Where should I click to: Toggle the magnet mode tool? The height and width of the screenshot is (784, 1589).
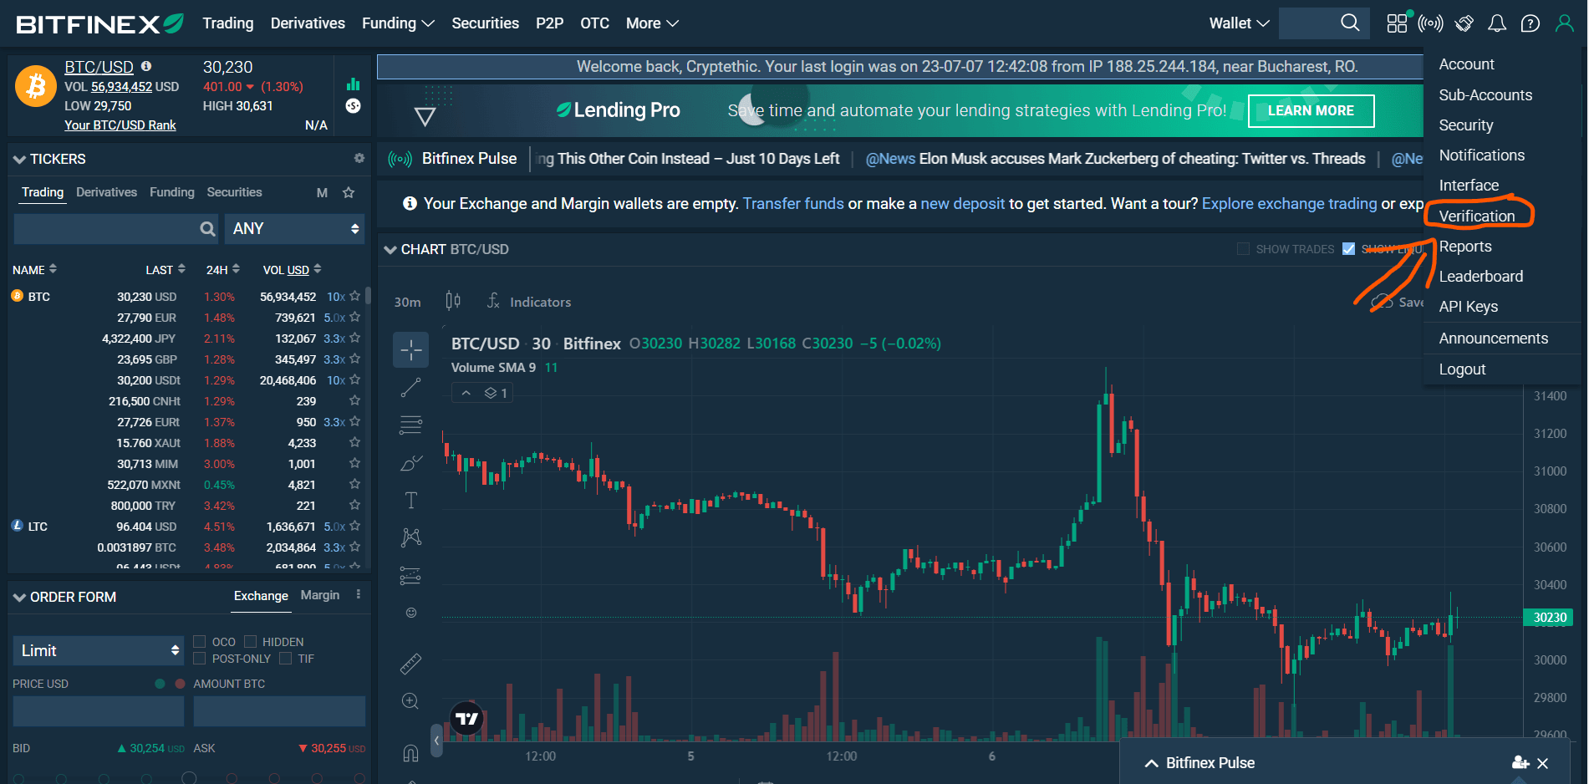point(410,753)
